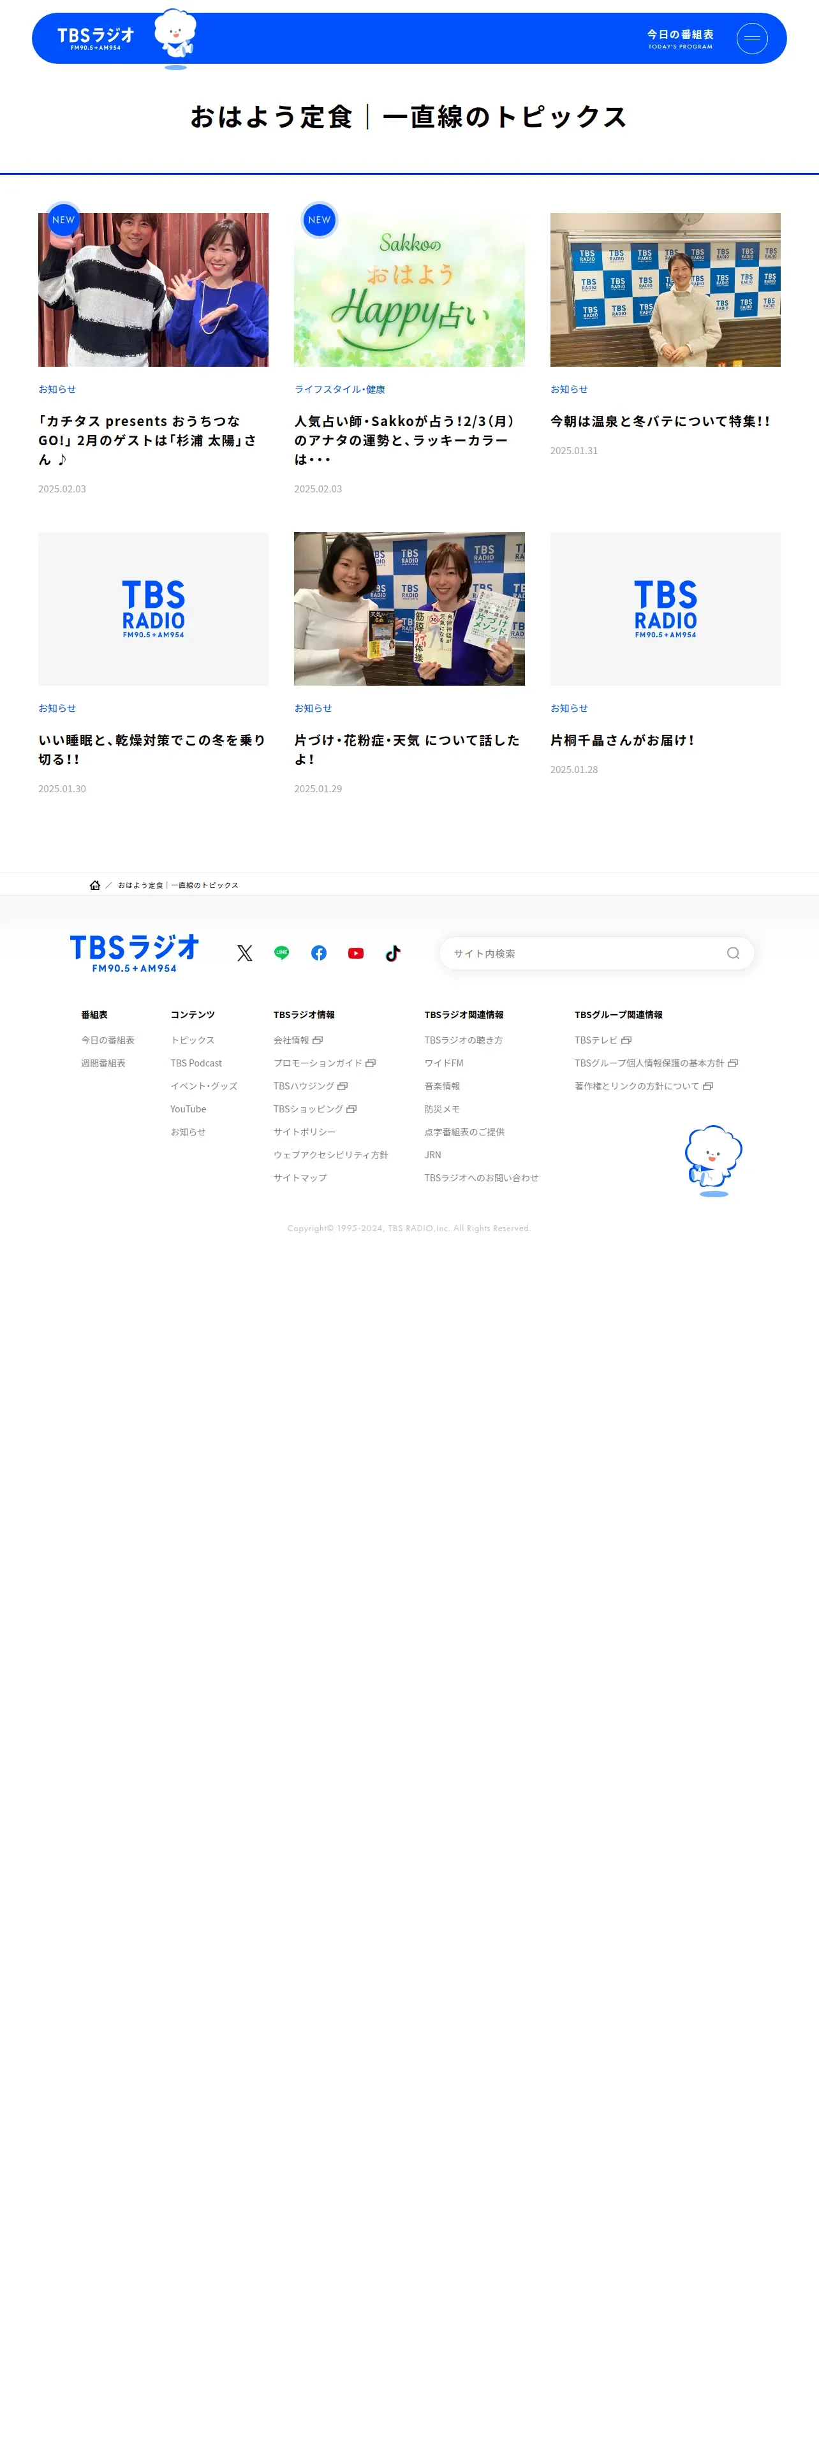This screenshot has height=2457, width=819.
Task: Click the TBSラジオ FM90.5+AM954 footer logo
Action: click(135, 953)
